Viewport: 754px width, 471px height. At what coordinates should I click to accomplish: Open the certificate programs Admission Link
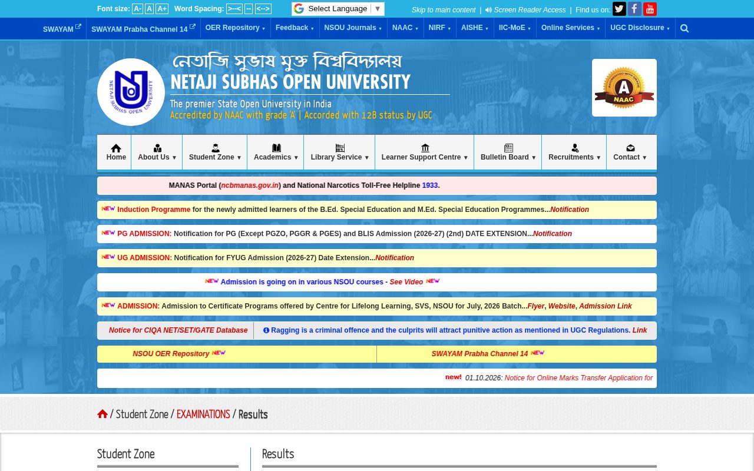click(x=606, y=306)
